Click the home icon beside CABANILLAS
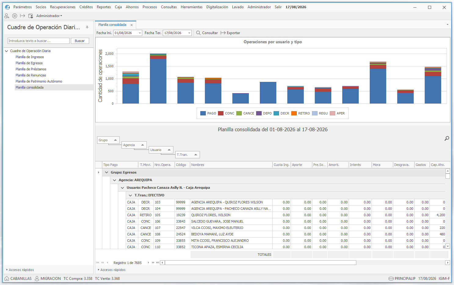454x285 pixels. pos(7,278)
